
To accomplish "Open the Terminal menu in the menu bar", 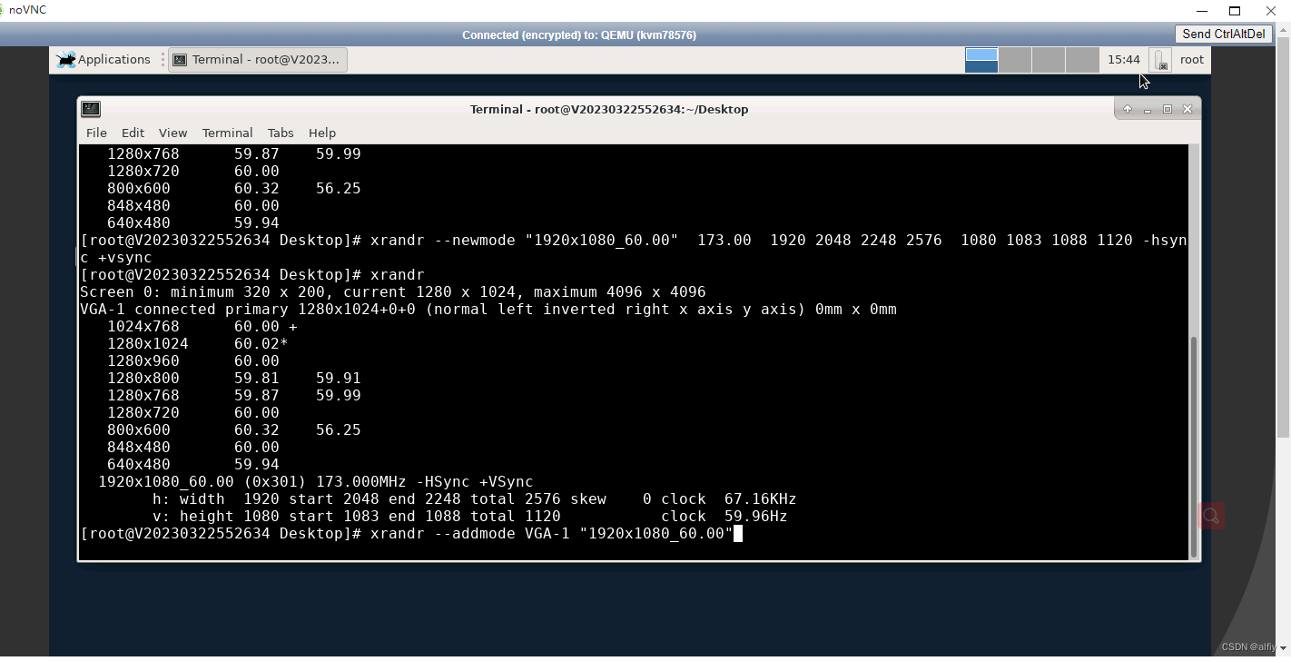I will click(227, 133).
